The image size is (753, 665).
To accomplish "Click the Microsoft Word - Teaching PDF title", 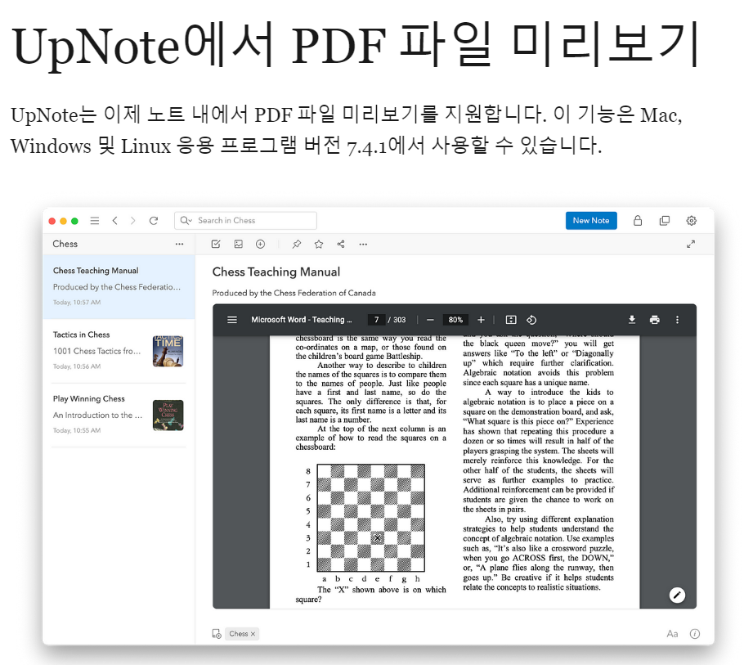I will [x=302, y=320].
